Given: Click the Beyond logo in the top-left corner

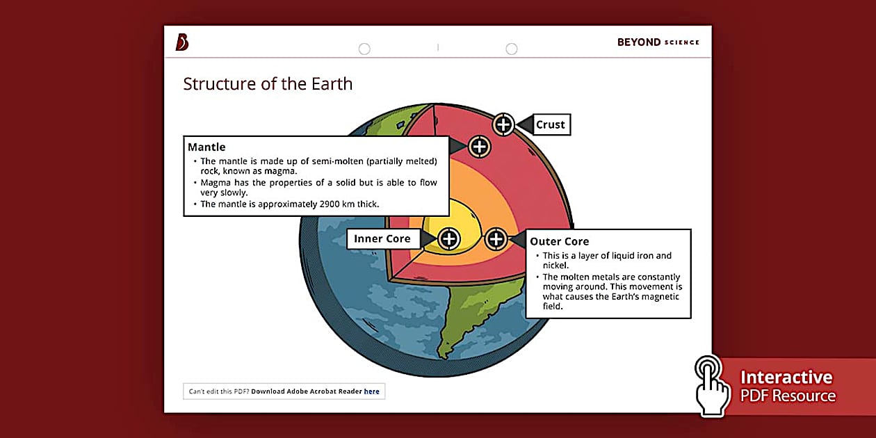Looking at the screenshot, I should (182, 42).
